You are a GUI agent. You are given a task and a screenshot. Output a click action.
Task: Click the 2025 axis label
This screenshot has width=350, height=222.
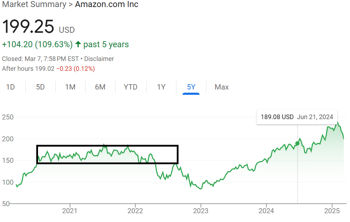[x=332, y=211]
